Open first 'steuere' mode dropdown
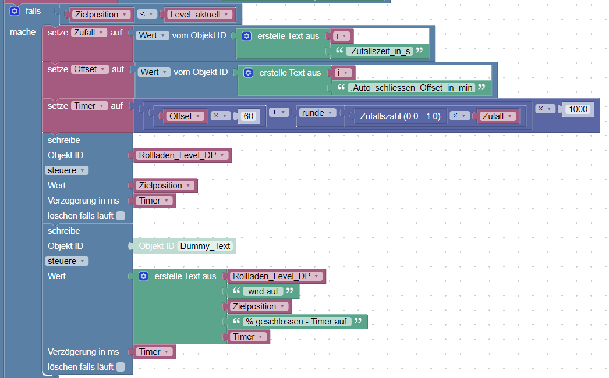The image size is (609, 378). click(x=66, y=170)
